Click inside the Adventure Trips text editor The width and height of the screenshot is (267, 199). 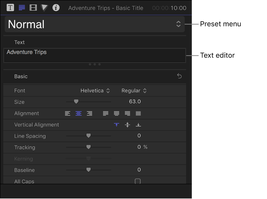(x=94, y=55)
